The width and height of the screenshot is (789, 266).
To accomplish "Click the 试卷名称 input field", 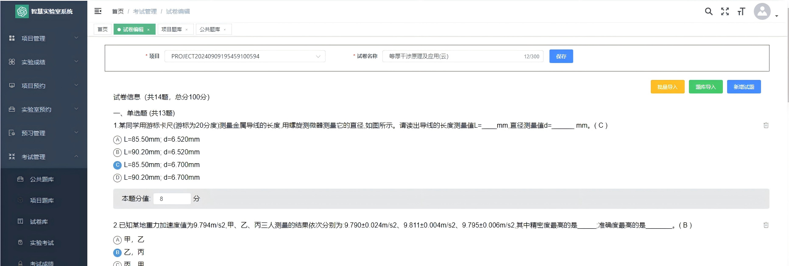I will point(463,56).
